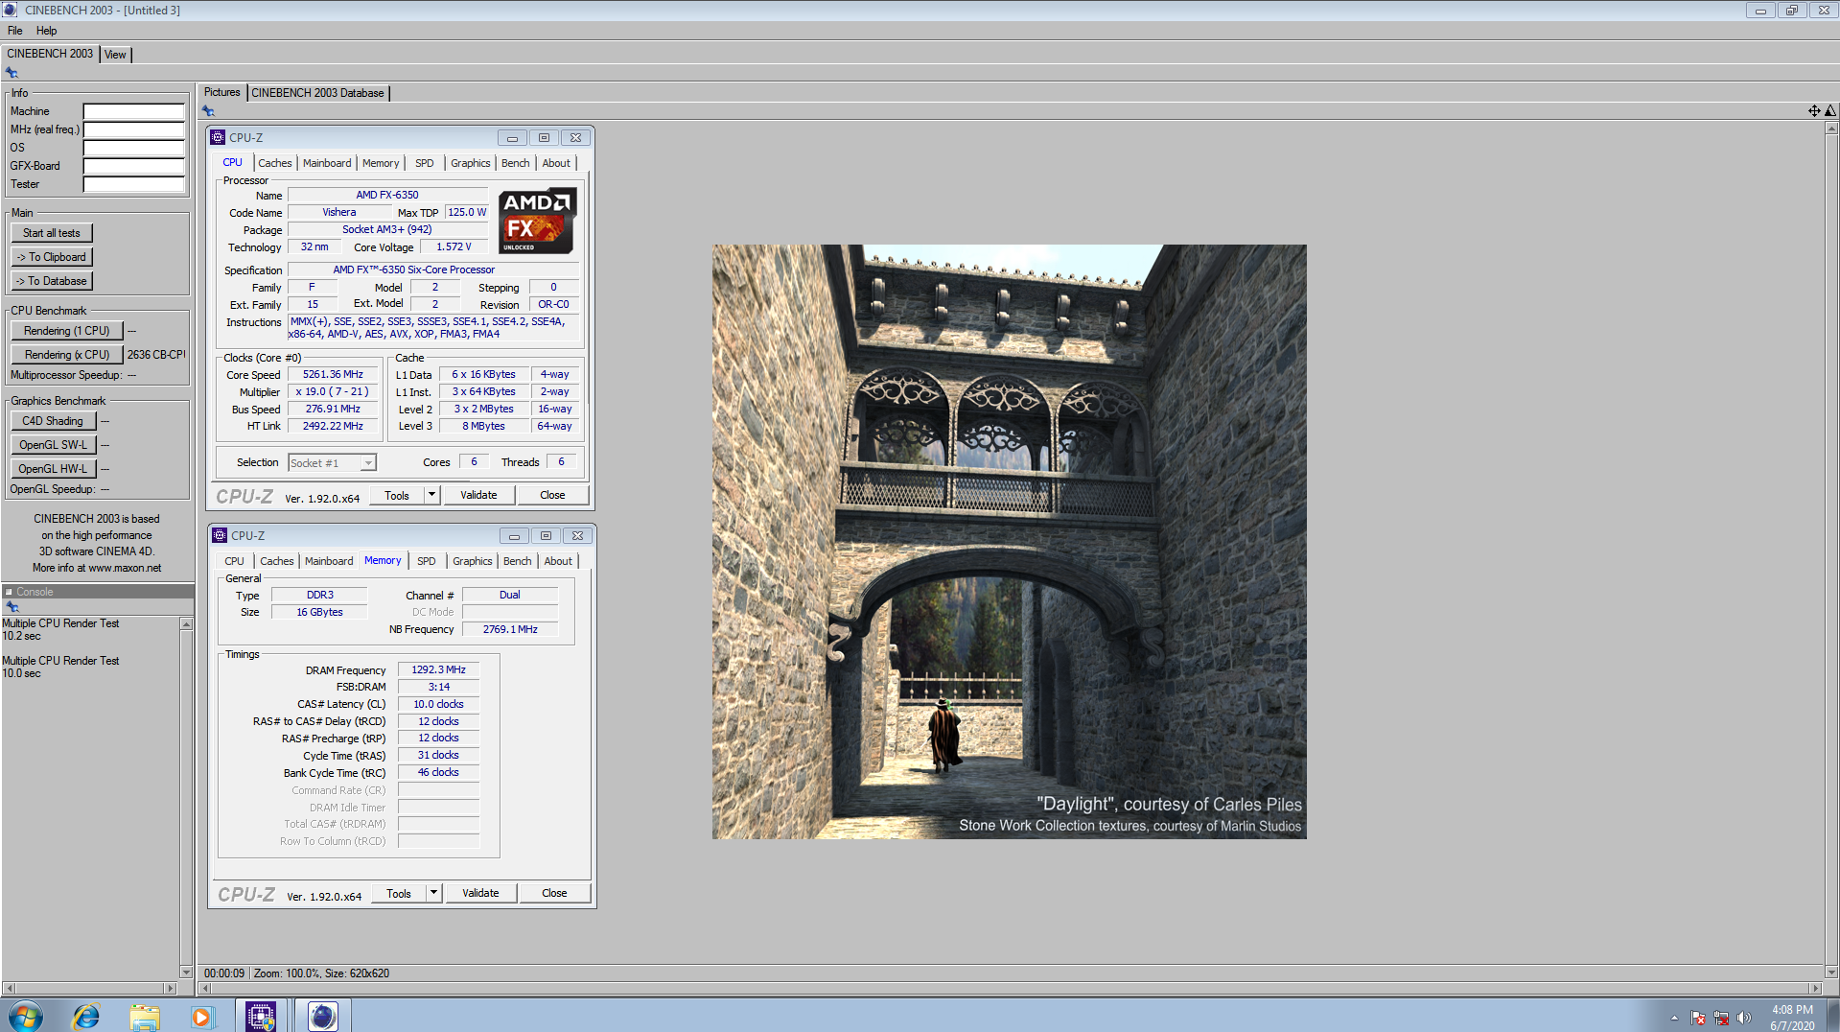
Task: Run OpenGL SW-L benchmark
Action: tap(54, 445)
